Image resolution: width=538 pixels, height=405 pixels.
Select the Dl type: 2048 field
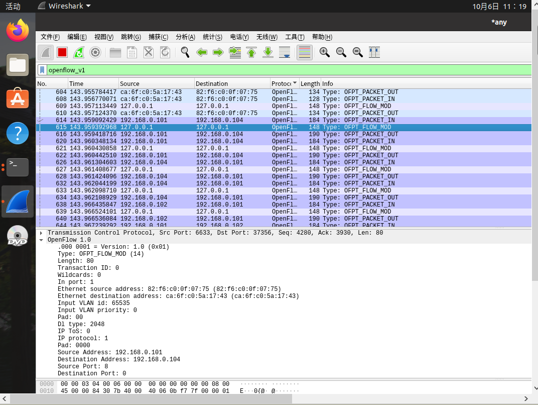tap(81, 324)
